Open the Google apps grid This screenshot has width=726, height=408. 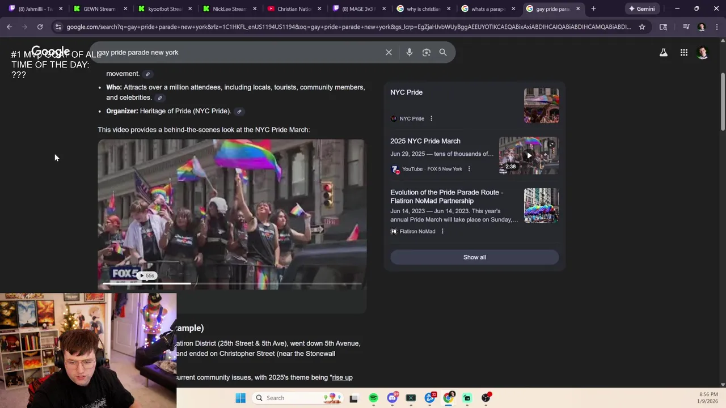point(684,53)
